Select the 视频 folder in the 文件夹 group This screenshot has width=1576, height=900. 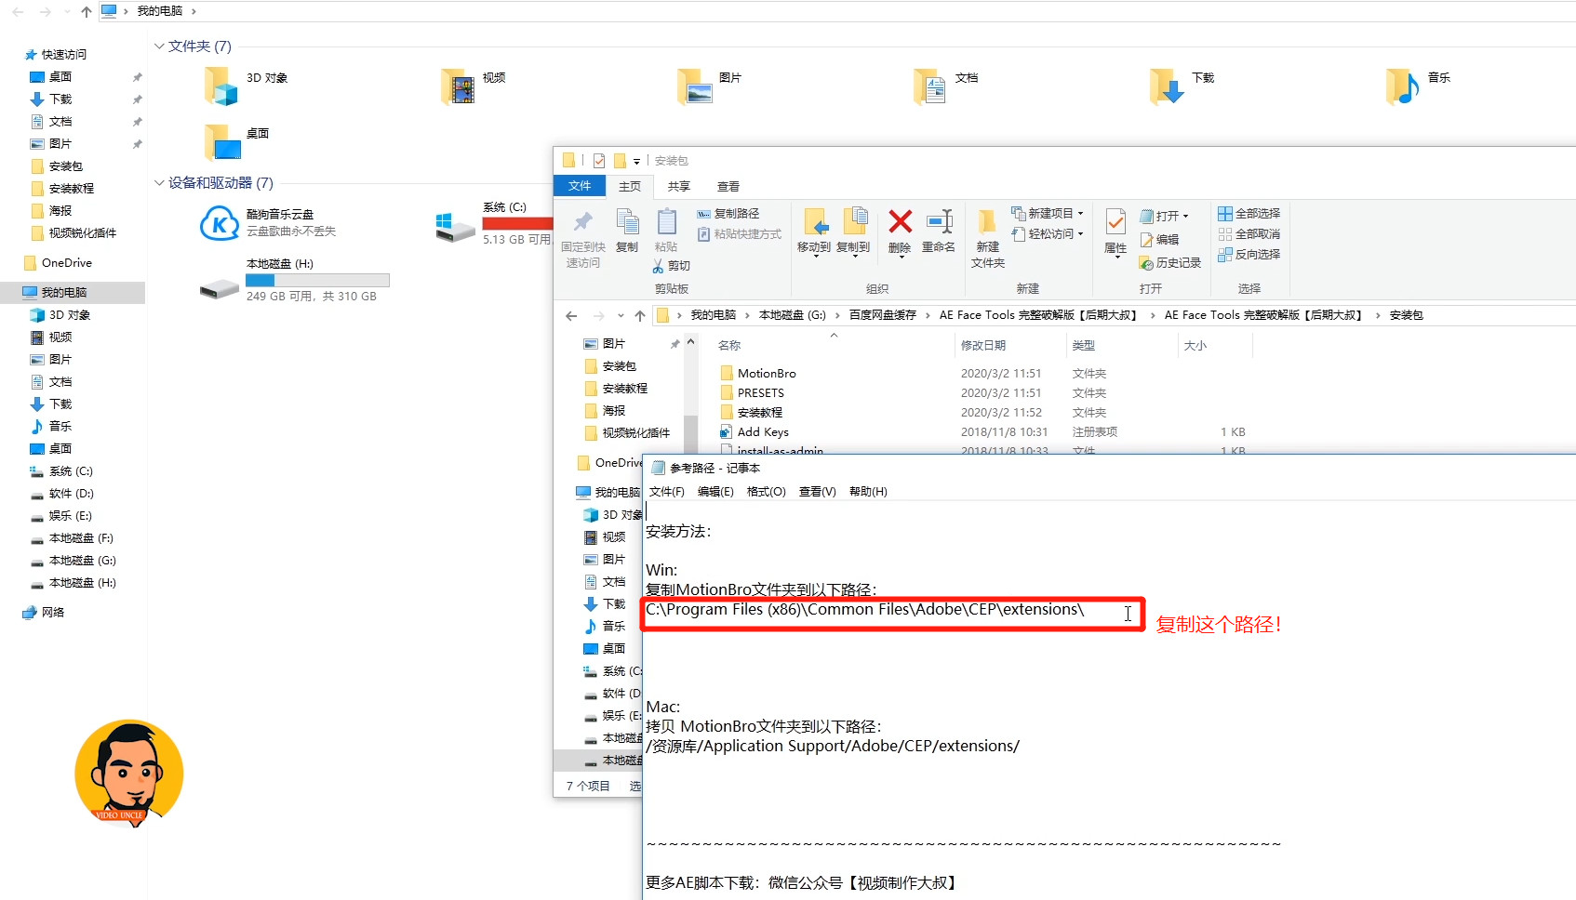458,86
